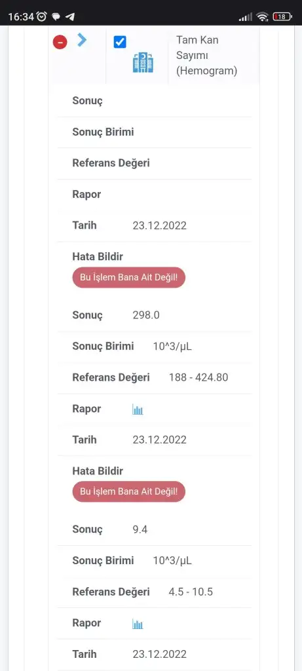Select the 298.0 result value
Image resolution: width=302 pixels, height=671 pixels.
[x=146, y=315]
